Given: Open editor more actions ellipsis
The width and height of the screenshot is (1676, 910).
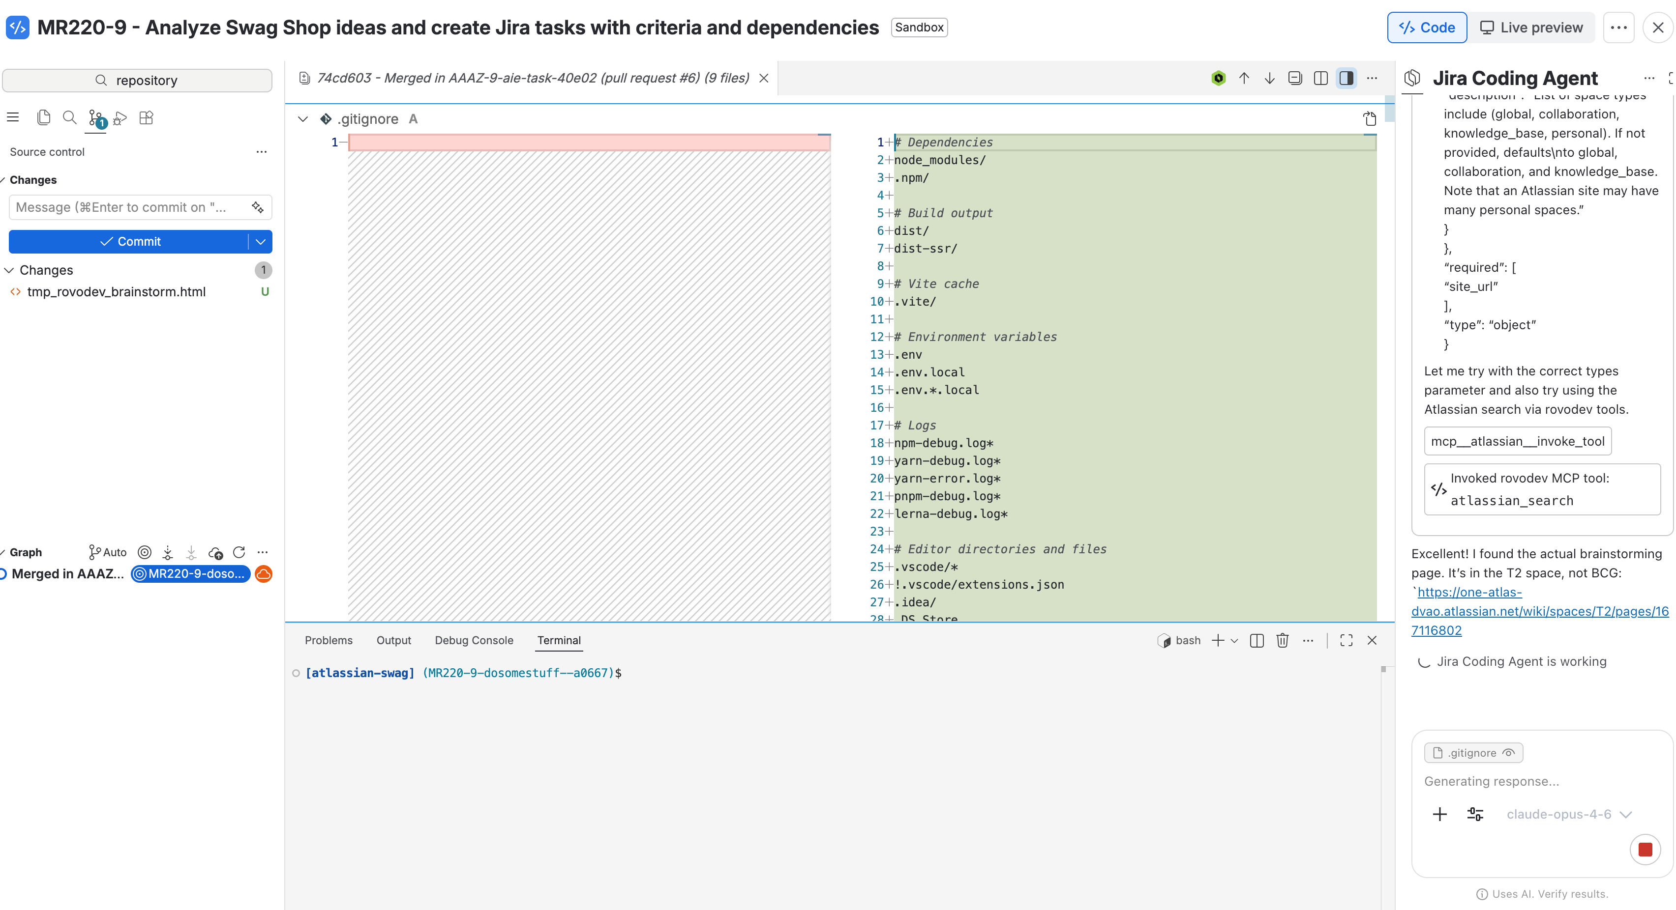Looking at the screenshot, I should [x=1372, y=79].
